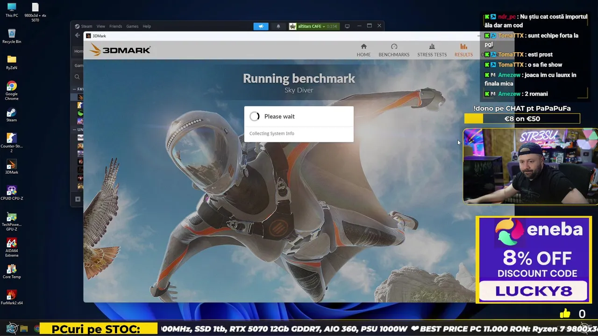Click the 'Please wait' loading spinner

tap(254, 116)
